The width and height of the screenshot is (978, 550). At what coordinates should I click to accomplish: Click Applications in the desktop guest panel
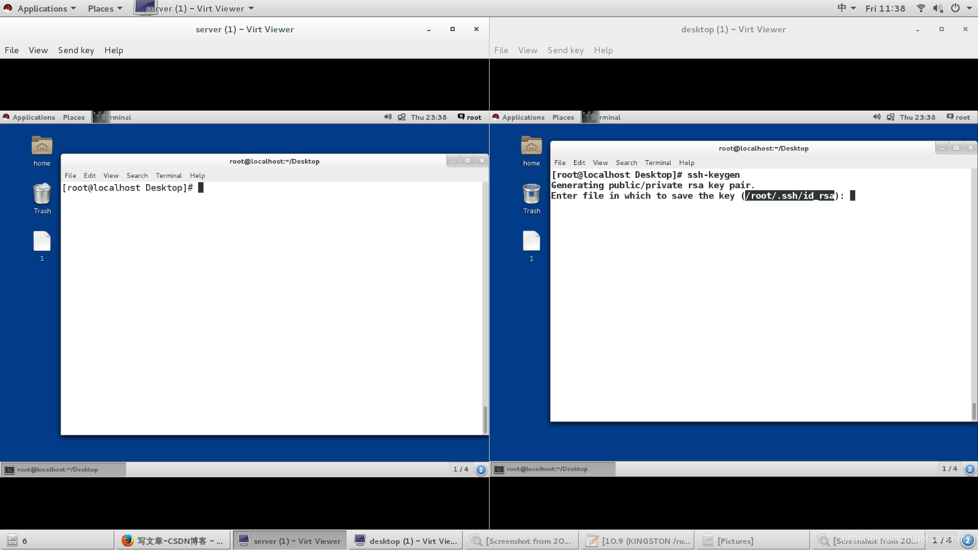[x=518, y=117]
